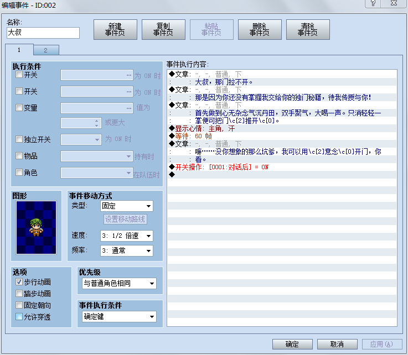
Task: Enable the 允许穿透 option
Action: [19, 317]
